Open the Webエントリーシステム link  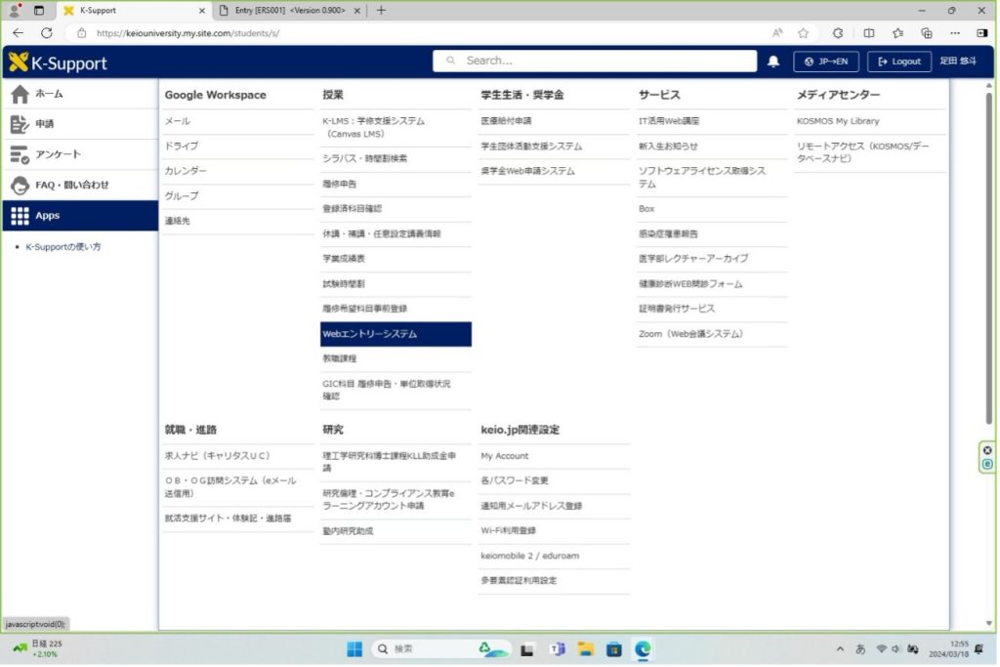point(370,334)
